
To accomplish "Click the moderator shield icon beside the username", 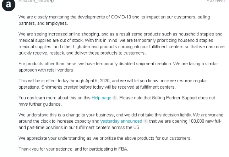I will coord(52,1).
